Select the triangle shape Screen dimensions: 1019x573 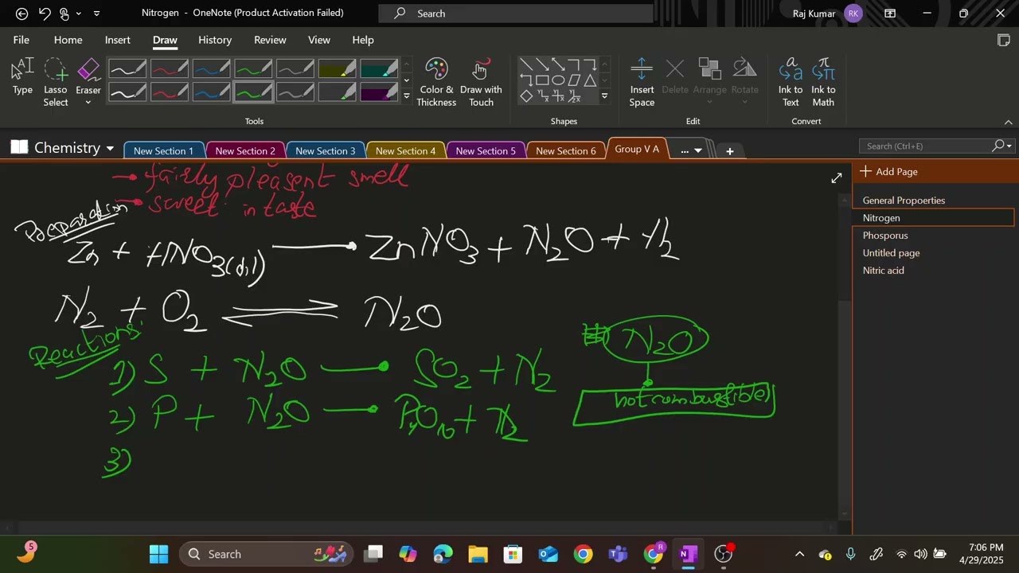pyautogui.click(x=590, y=80)
